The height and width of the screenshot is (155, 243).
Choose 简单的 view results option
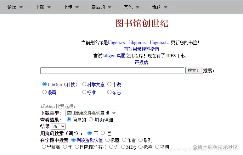[69, 119]
